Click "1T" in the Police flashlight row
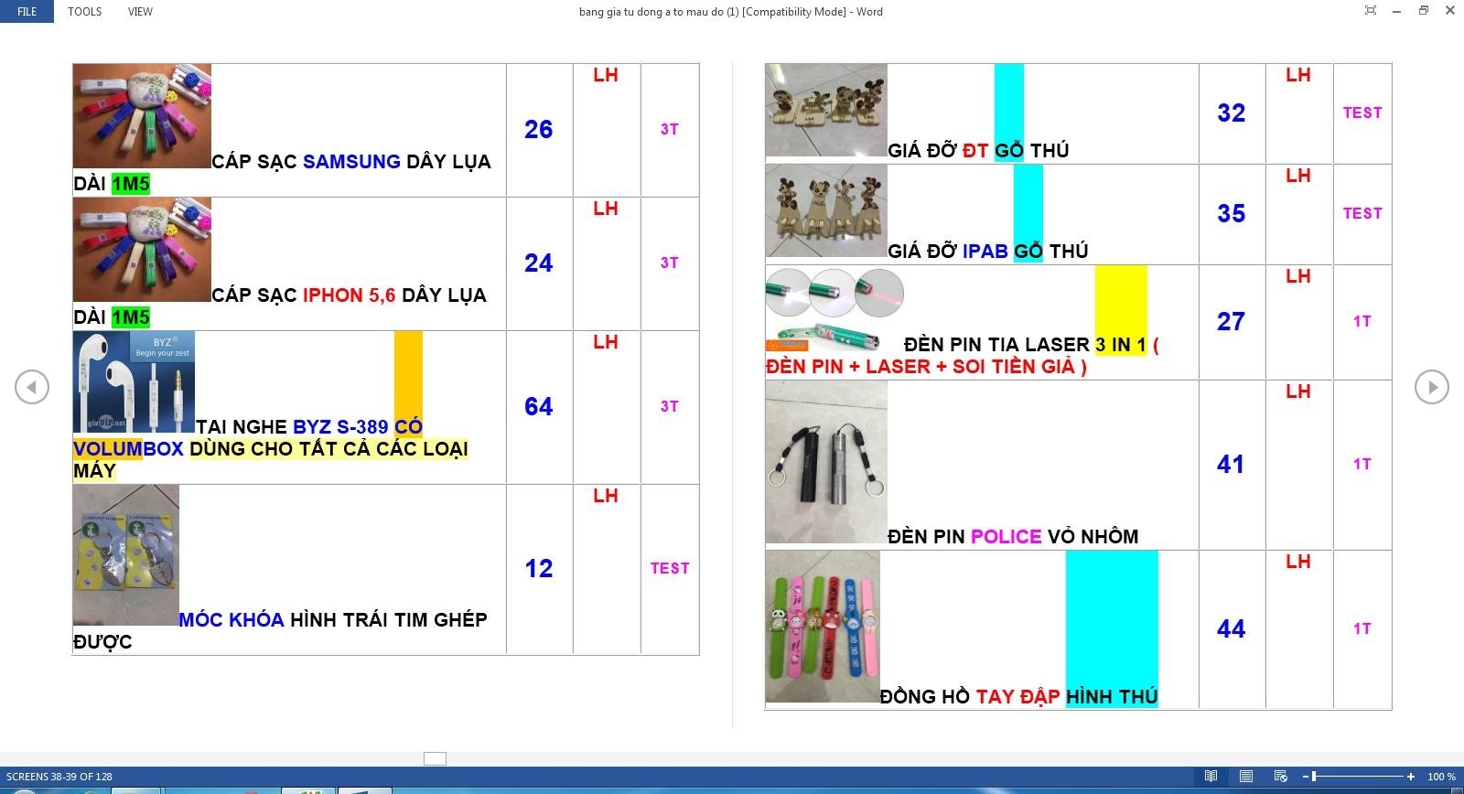Screen dimensions: 1464x794 coord(1362,465)
